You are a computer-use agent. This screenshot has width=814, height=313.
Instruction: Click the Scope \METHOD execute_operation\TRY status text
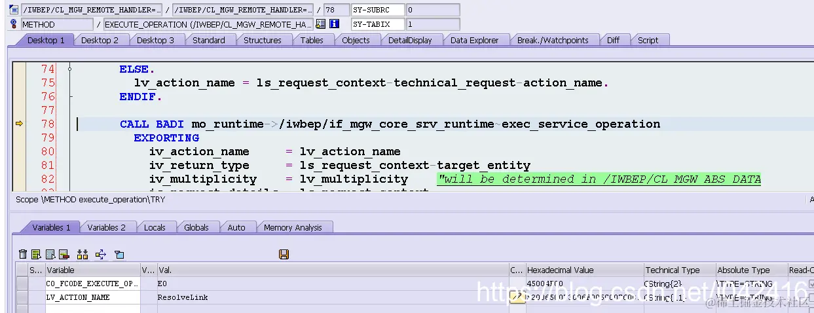[90, 199]
